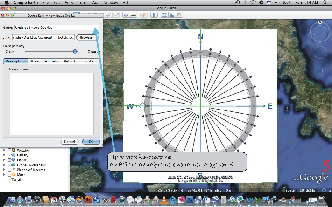Open Calculator from the dock
The height and width of the screenshot is (207, 332).
223,200
